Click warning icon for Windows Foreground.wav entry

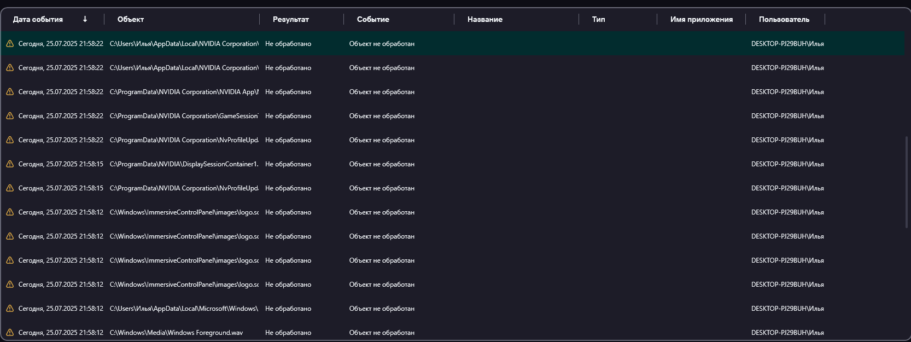click(x=10, y=333)
